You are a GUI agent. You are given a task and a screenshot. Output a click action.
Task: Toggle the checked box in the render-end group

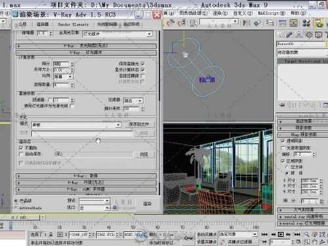[21, 148]
